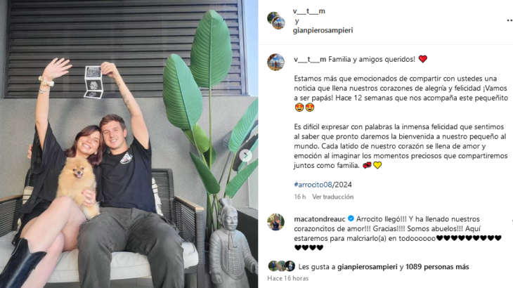Show the '1089 personas más' likes list
The height and width of the screenshot is (288, 513).
[437, 267]
